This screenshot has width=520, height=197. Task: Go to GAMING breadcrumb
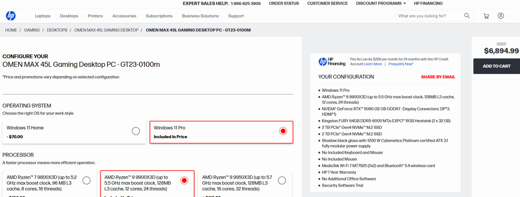pyautogui.click(x=32, y=30)
